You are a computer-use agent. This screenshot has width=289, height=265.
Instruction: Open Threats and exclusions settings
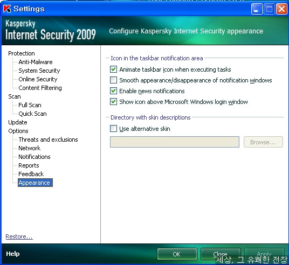point(49,140)
